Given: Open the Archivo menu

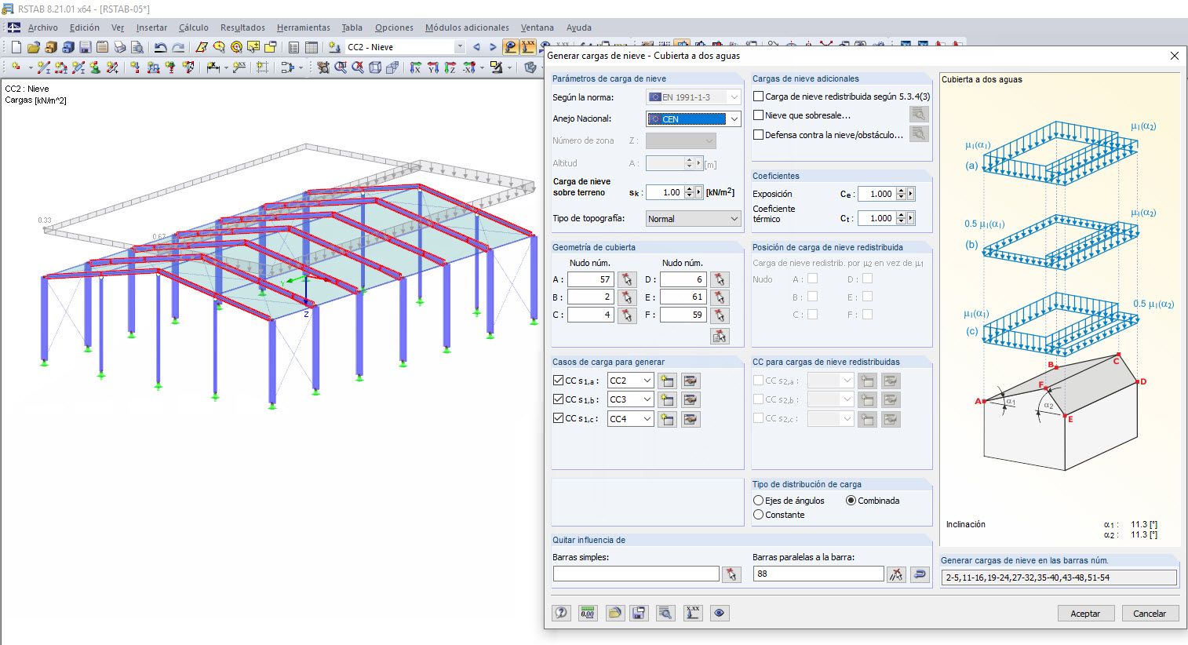Looking at the screenshot, I should (x=43, y=27).
